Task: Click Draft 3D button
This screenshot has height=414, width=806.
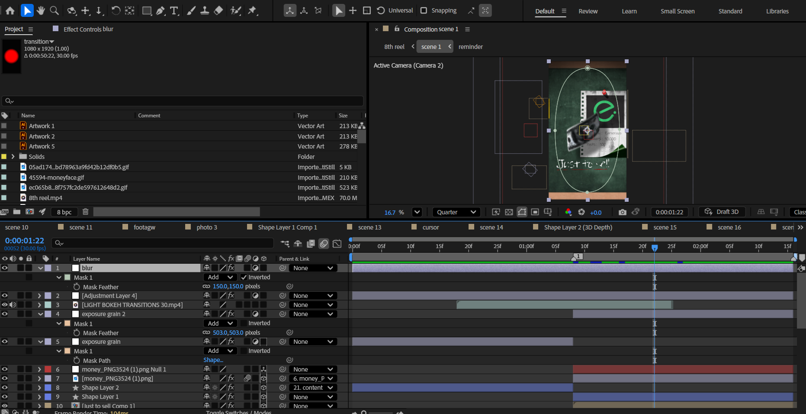Action: [722, 212]
